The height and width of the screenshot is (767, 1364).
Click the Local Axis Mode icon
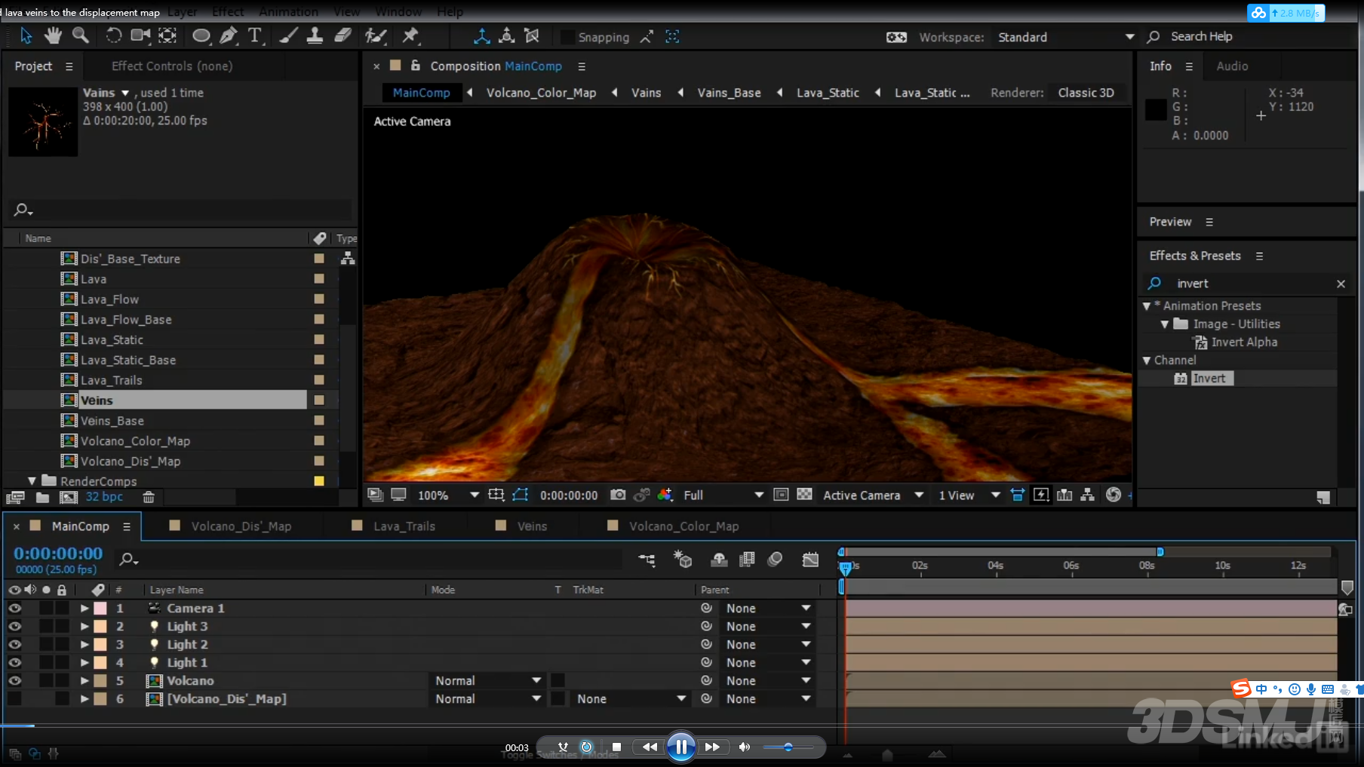tap(481, 36)
